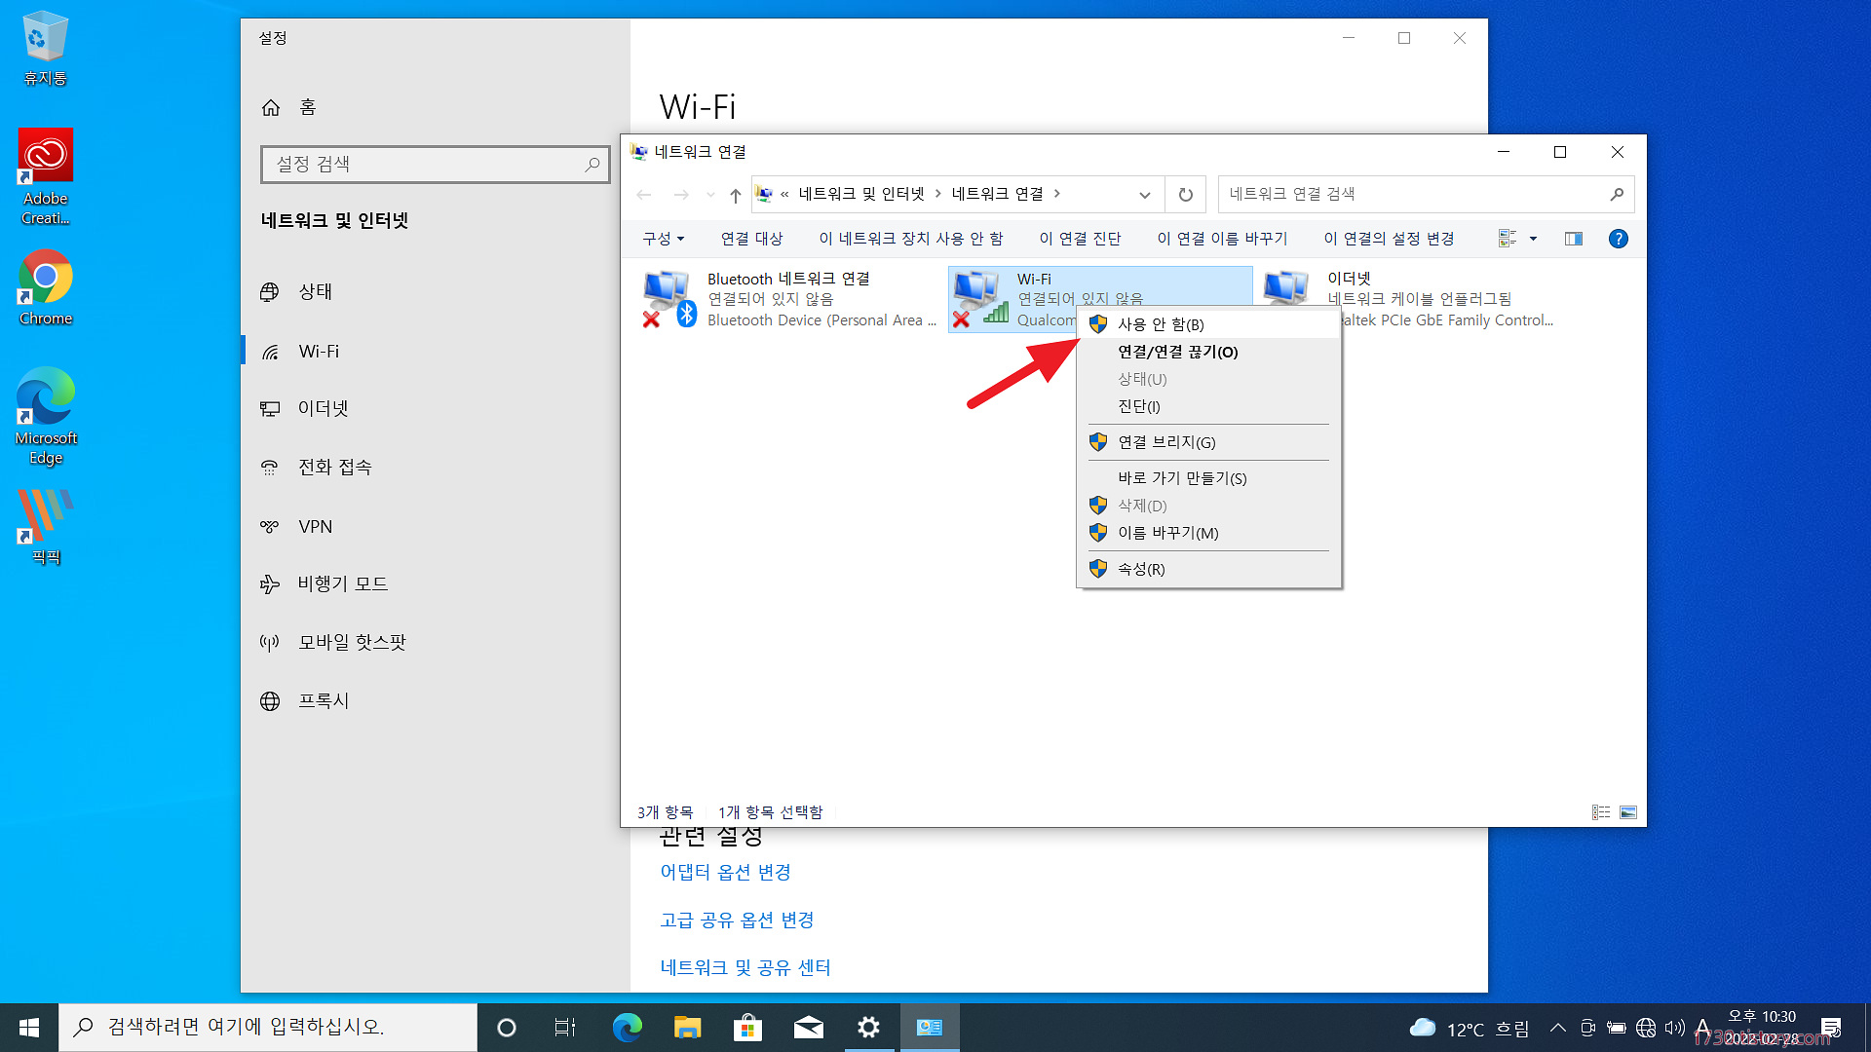Screen dimensions: 1871x1052
Task: Click the help question mark icon
Action: (1618, 239)
